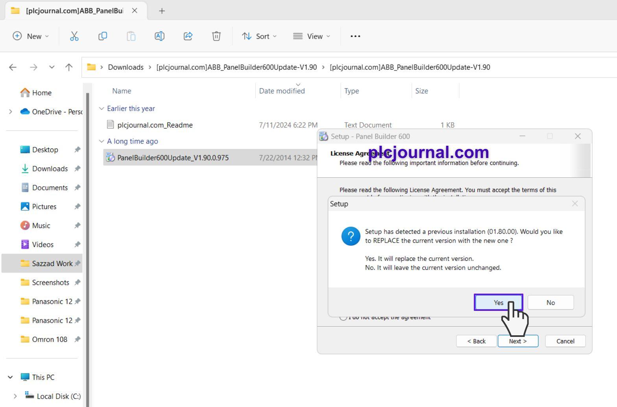Open Music in sidebar
This screenshot has width=617, height=407.
pyautogui.click(x=41, y=225)
